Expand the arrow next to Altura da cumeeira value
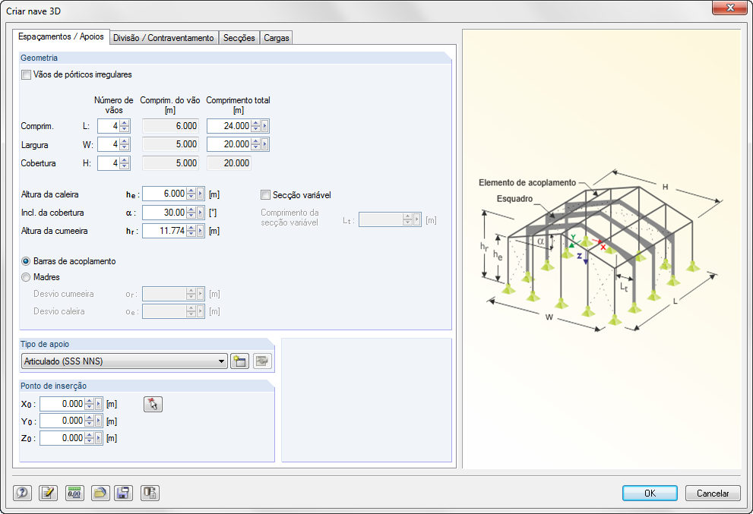 pos(201,231)
